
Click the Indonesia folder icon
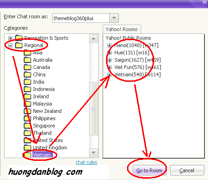(x=27, y=89)
